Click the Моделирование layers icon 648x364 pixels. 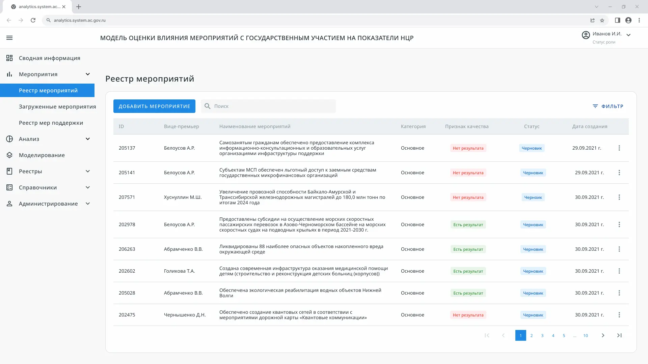[9, 155]
